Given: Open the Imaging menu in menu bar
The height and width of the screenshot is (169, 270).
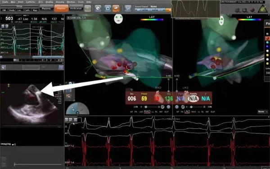Looking at the screenshot, I should [60, 2].
